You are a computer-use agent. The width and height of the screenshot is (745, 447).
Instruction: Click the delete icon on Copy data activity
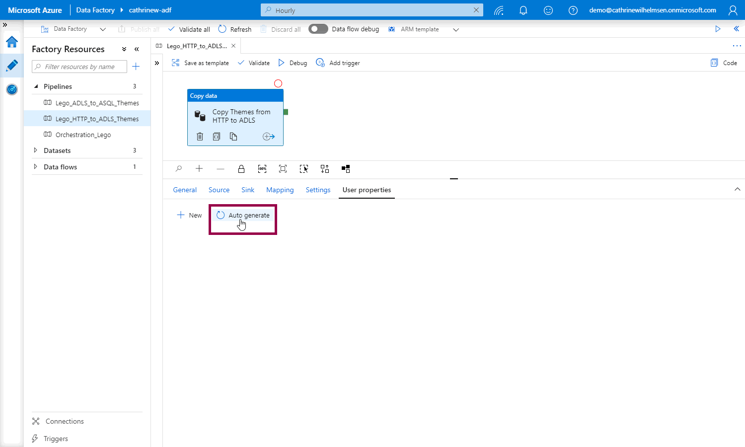[x=200, y=137]
